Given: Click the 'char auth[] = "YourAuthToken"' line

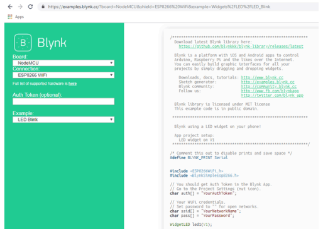Looking at the screenshot, I should click(x=203, y=193).
